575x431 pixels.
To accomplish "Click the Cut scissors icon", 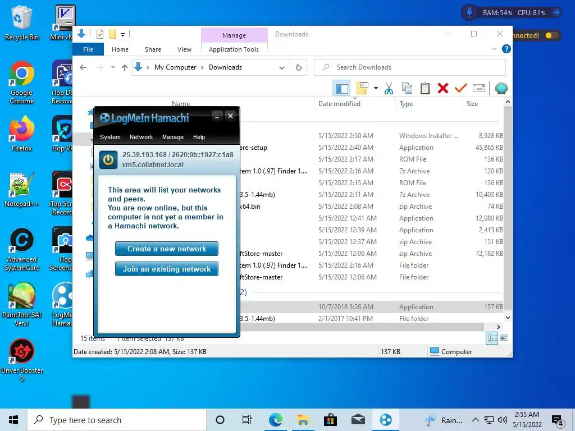I will coord(389,88).
